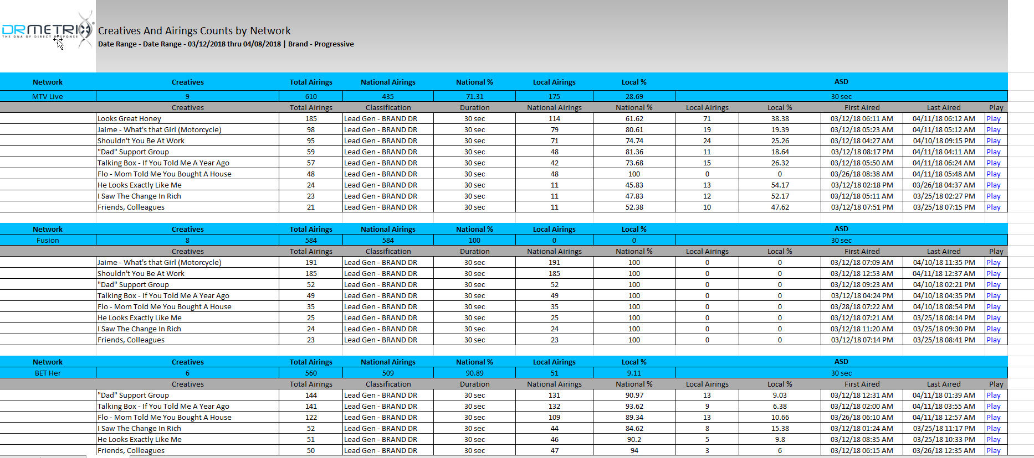
Task: Play BET Her I Saw The Change In Rich
Action: pyautogui.click(x=993, y=428)
